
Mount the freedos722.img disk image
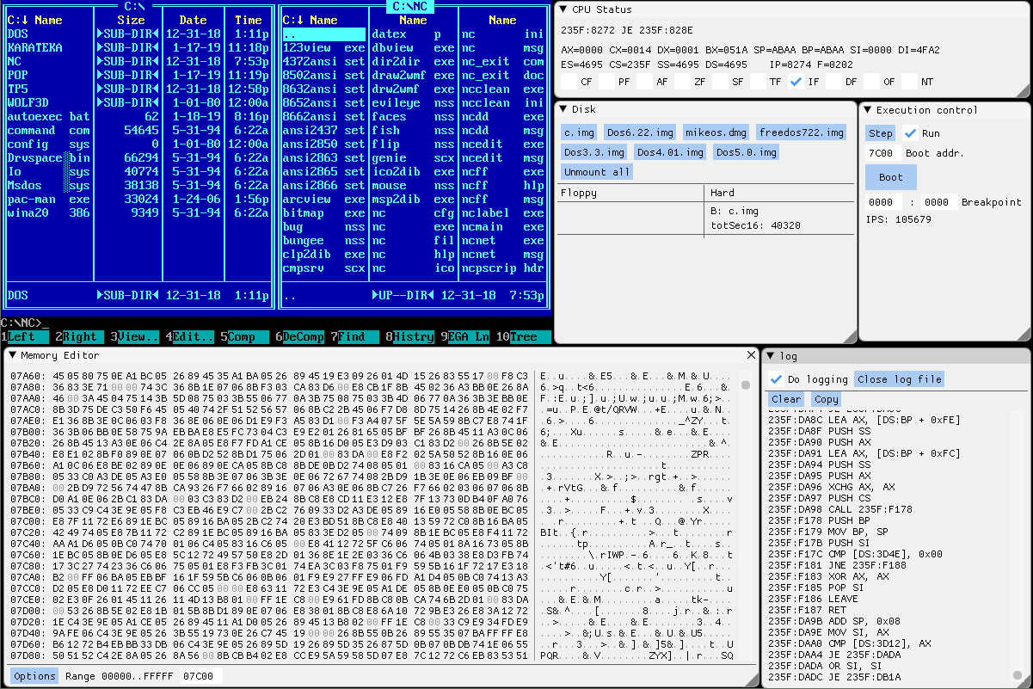tap(802, 132)
